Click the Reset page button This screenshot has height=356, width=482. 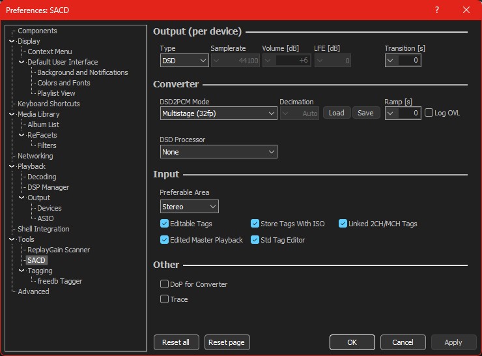pyautogui.click(x=227, y=342)
